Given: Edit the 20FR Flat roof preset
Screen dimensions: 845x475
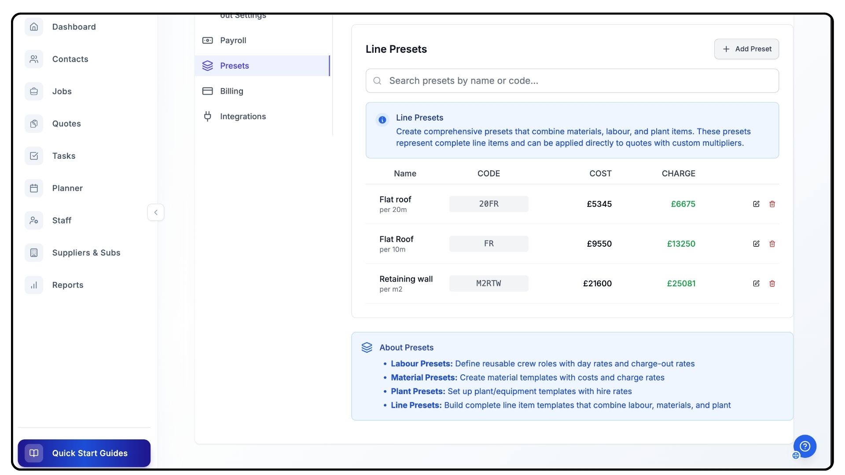Looking at the screenshot, I should (756, 204).
